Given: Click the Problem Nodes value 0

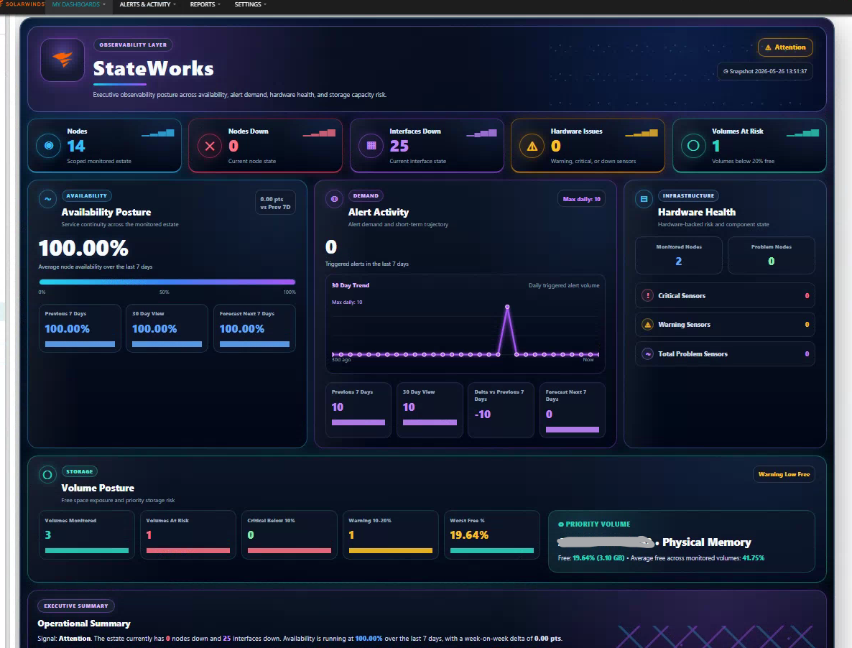Looking at the screenshot, I should click(x=771, y=261).
